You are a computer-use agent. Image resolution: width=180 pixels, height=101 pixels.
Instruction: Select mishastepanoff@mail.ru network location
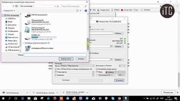click(x=39, y=48)
